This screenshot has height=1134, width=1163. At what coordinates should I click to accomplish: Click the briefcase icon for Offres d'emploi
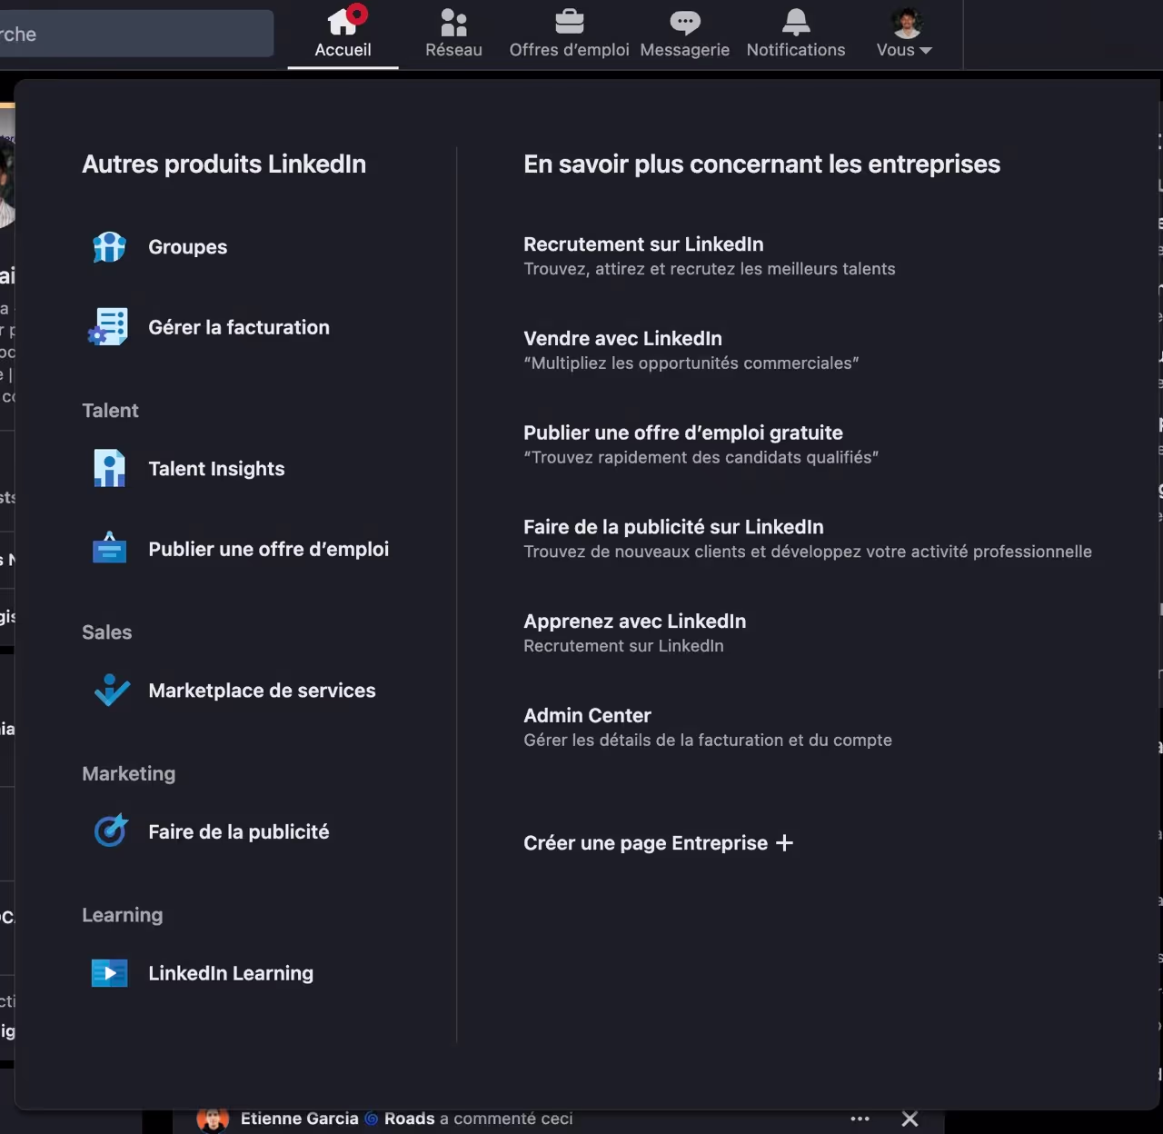tap(569, 21)
